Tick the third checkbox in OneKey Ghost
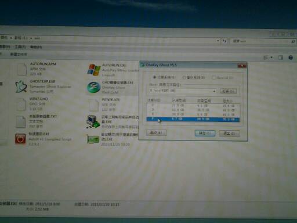The height and width of the screenshot is (223, 297). 213,78
